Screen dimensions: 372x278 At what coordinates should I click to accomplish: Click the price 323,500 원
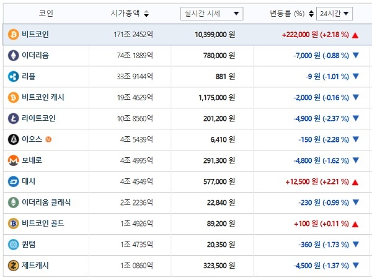(x=219, y=266)
